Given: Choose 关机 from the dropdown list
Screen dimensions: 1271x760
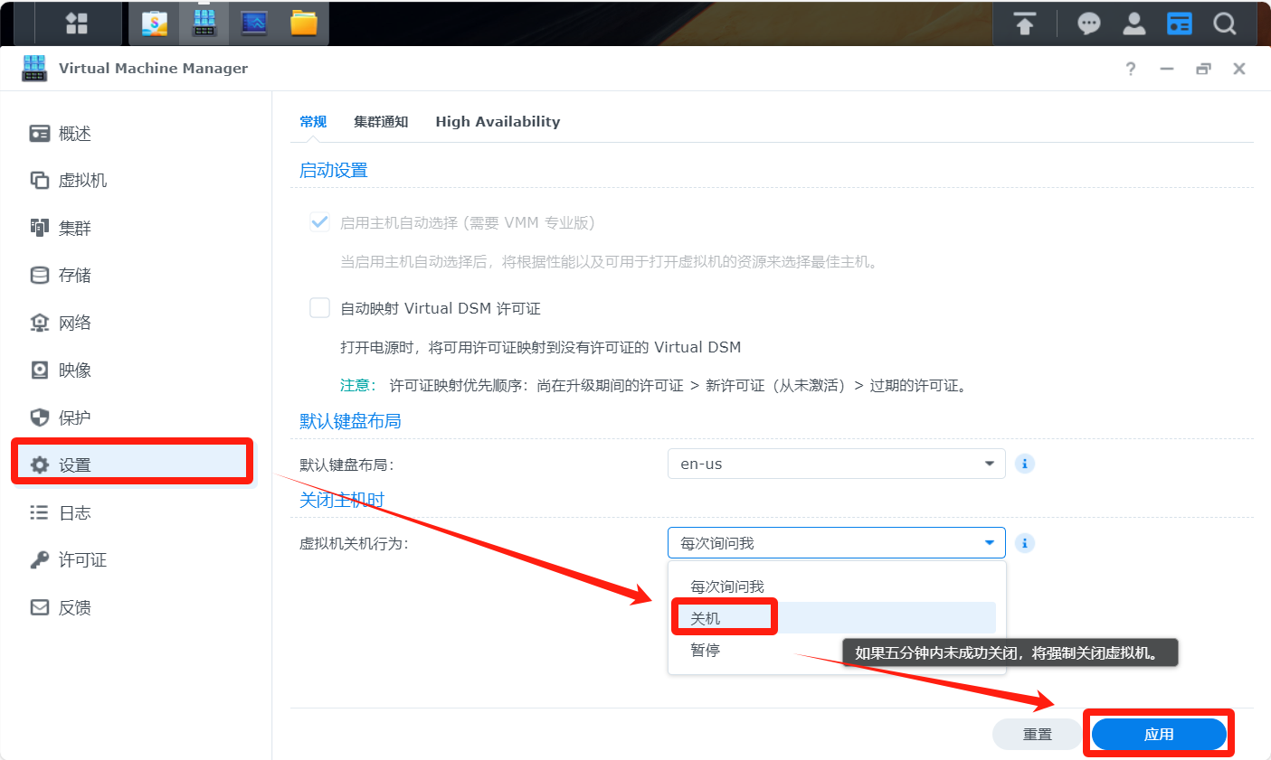Looking at the screenshot, I should (706, 618).
